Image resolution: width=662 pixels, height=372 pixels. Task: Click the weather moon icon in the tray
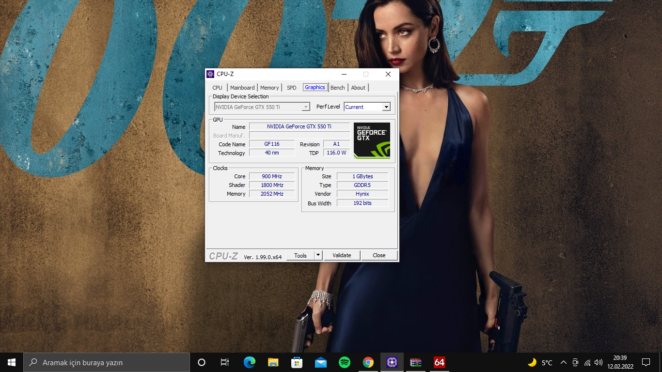tap(532, 362)
